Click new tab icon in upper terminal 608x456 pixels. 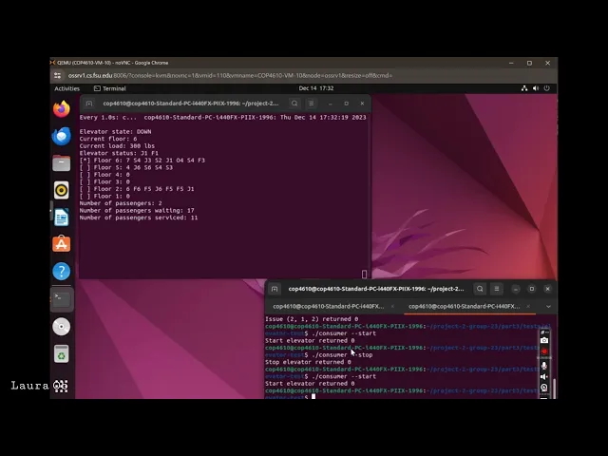point(89,104)
